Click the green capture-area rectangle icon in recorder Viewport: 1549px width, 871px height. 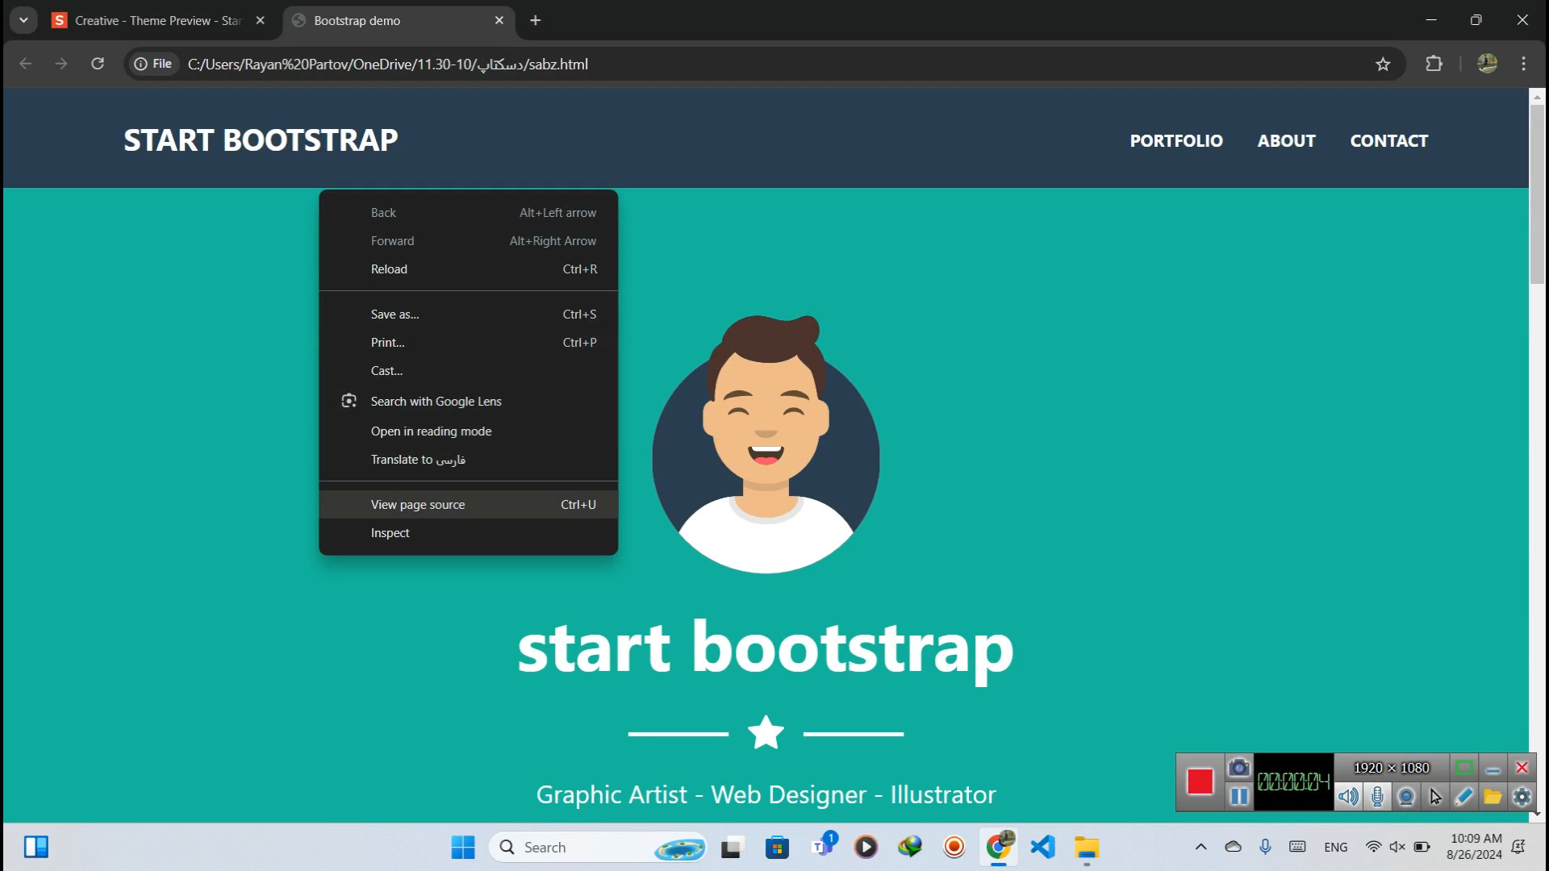[1464, 768]
